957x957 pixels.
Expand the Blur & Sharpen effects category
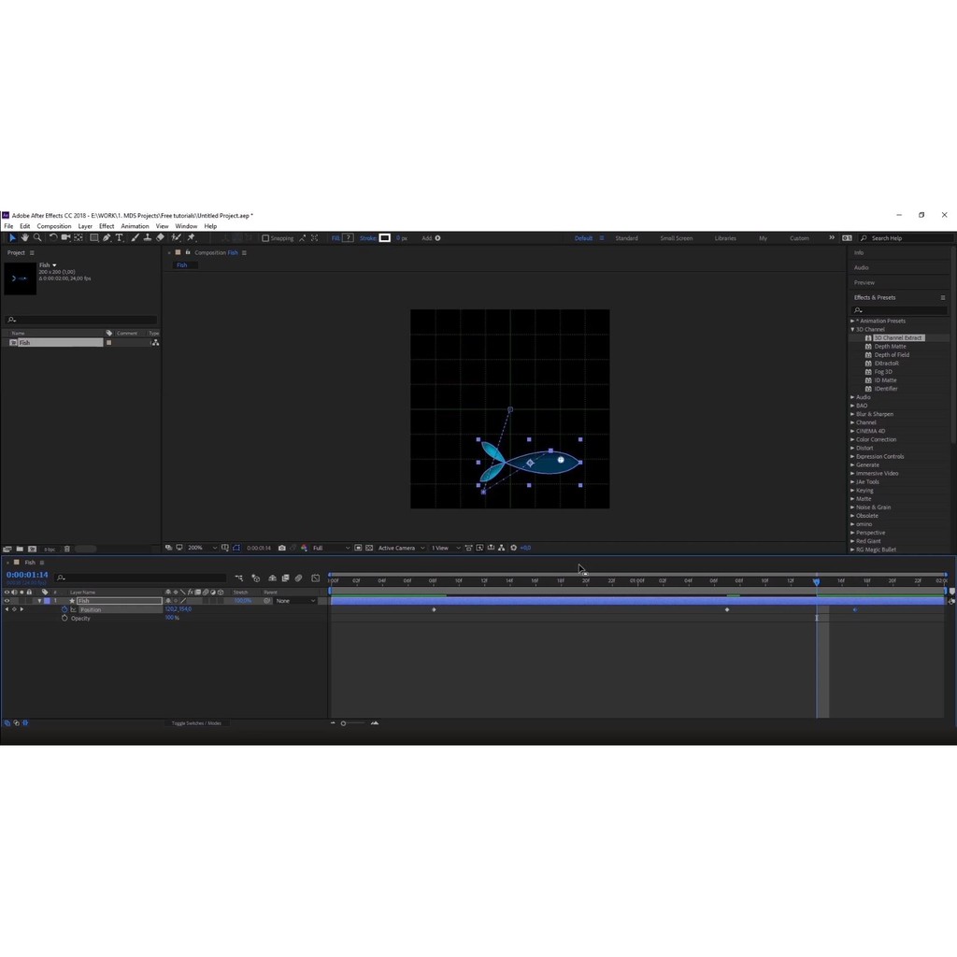(852, 414)
